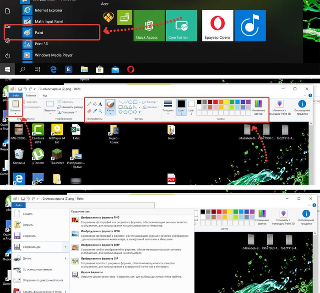Expand the Печать submenu arrow
The width and height of the screenshot is (320, 293).
point(66,258)
